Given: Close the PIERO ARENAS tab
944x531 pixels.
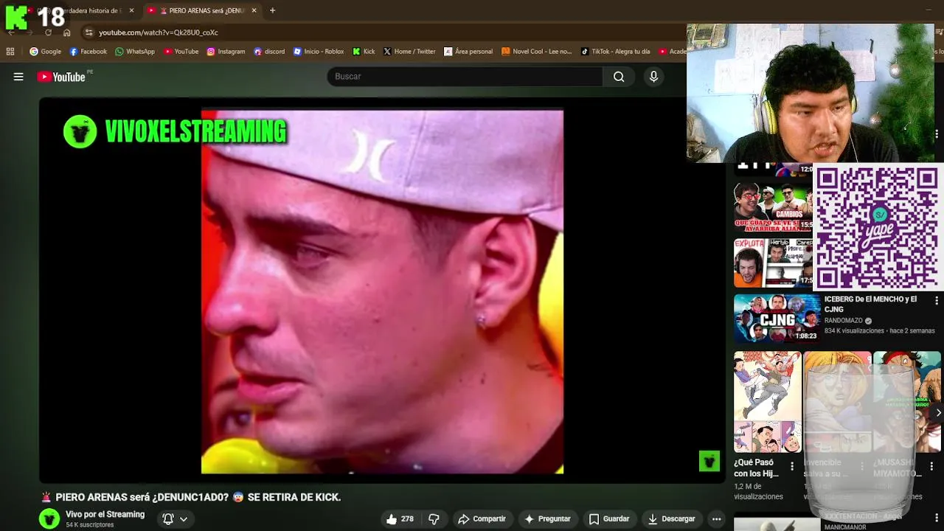Looking at the screenshot, I should (254, 10).
